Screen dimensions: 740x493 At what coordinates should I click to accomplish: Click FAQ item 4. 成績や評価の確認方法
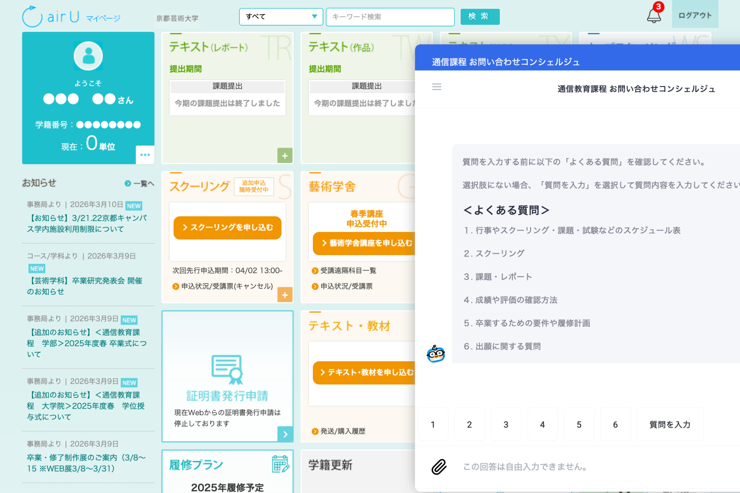510,300
